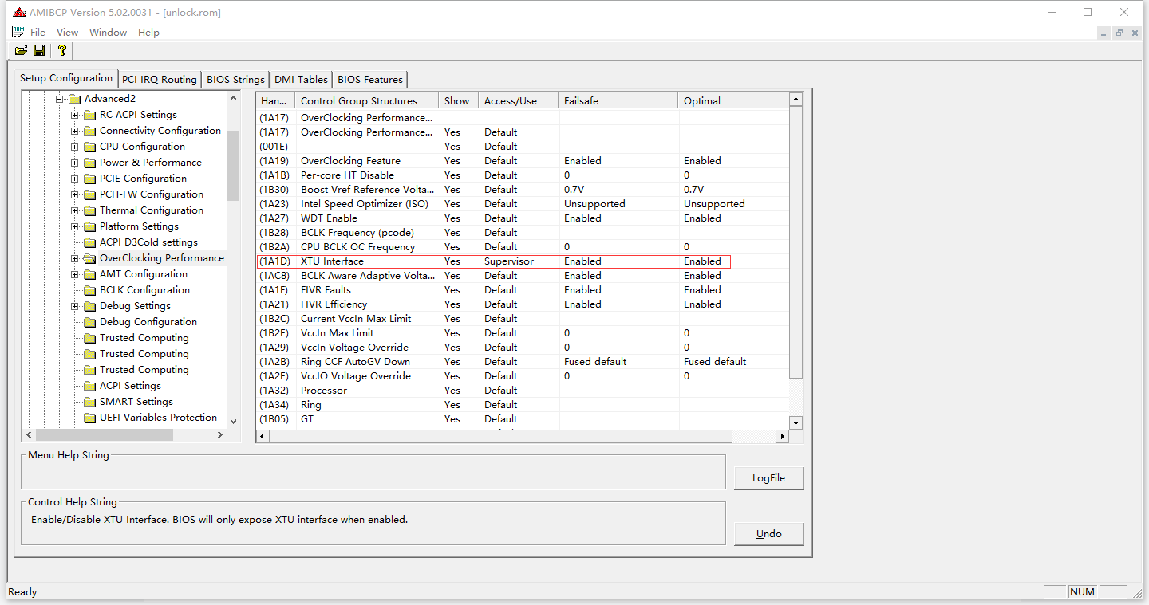Image resolution: width=1149 pixels, height=605 pixels.
Task: Sort by the Control Group Structures column
Action: pyautogui.click(x=367, y=100)
